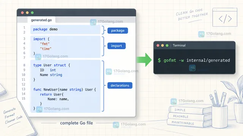
Task: Click the "fmt" import string
Action: pyautogui.click(x=45, y=44)
